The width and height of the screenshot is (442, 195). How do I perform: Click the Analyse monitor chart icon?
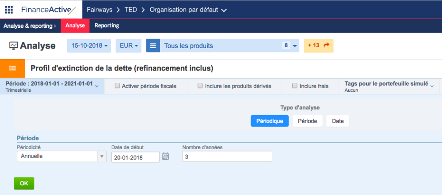click(13, 45)
